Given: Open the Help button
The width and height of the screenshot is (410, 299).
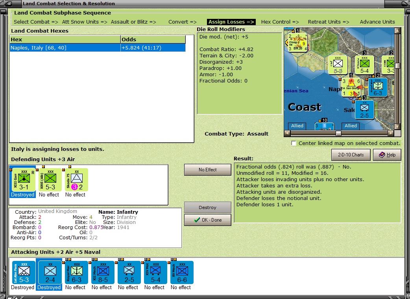Looking at the screenshot, I should pos(387,155).
